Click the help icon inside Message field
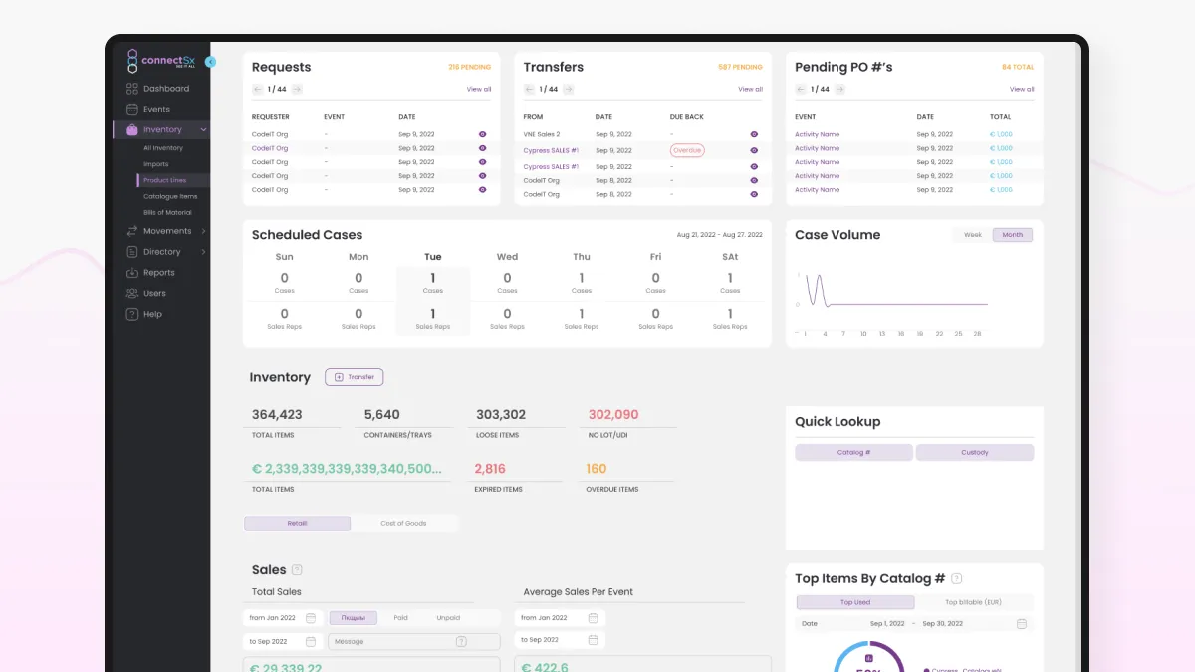 click(461, 642)
